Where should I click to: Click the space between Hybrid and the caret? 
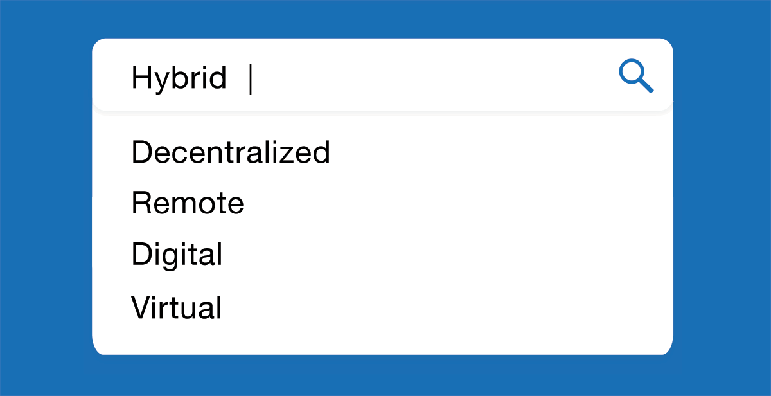pyautogui.click(x=237, y=78)
